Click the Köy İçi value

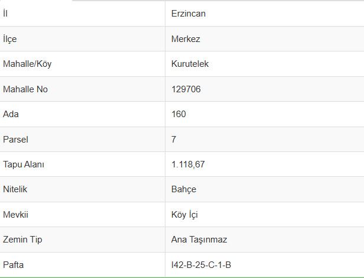(184, 215)
